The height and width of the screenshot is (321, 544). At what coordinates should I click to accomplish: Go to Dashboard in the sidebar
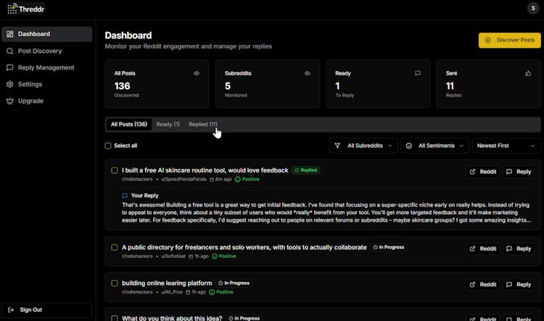pos(47,34)
